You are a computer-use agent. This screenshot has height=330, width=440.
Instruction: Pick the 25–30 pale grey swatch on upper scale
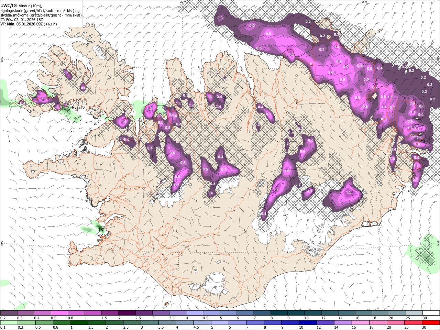pos(414,313)
